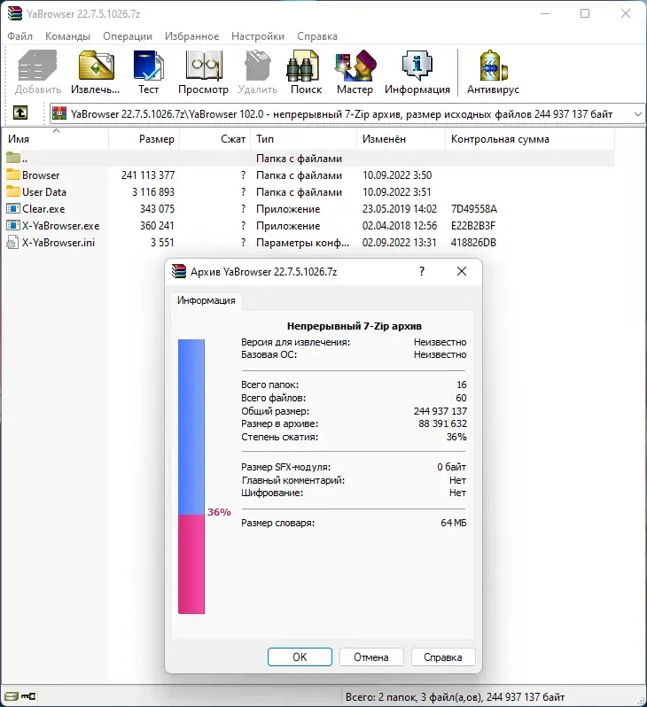The image size is (647, 707).
Task: Launch the Мастер wizard icon
Action: click(x=355, y=66)
